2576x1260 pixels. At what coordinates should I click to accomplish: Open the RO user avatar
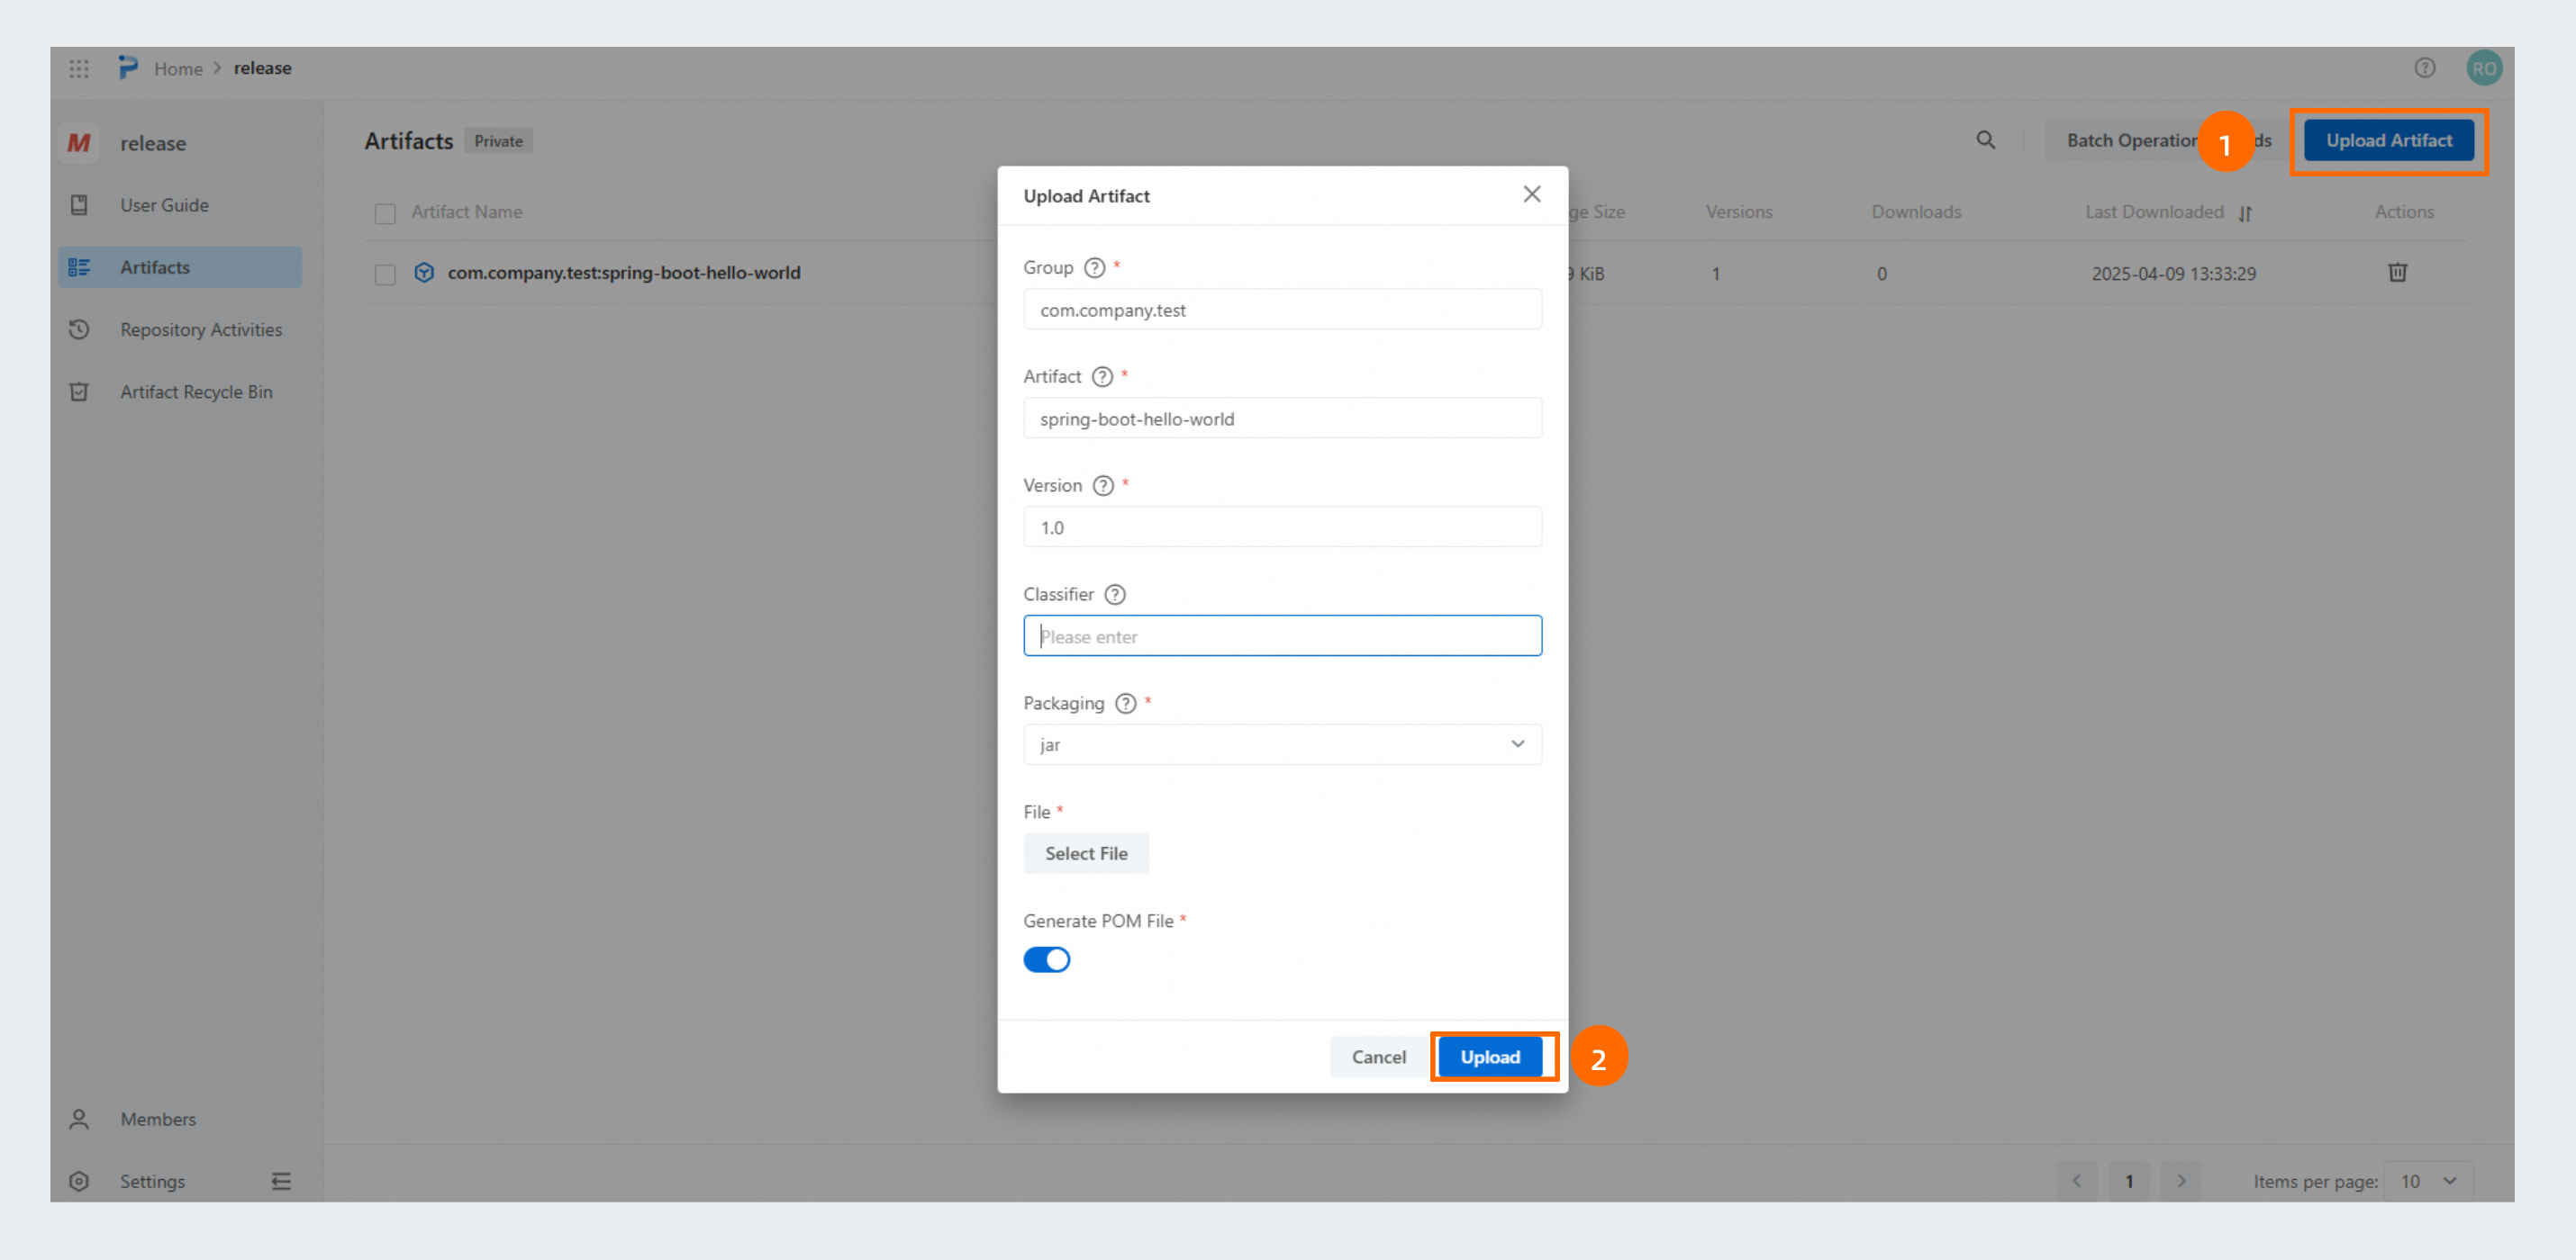tap(2483, 67)
